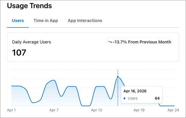The image size is (186, 118).
Task: Click the chart peak near Apr 7
Action: [54, 80]
